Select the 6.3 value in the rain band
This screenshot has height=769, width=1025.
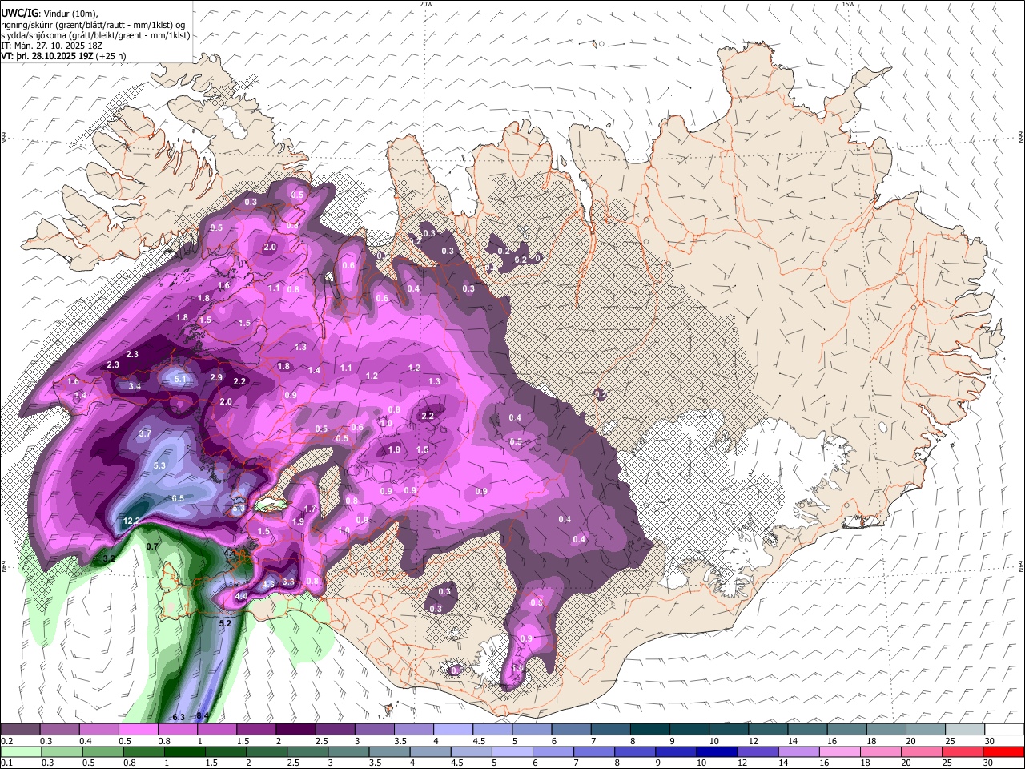click(x=179, y=717)
